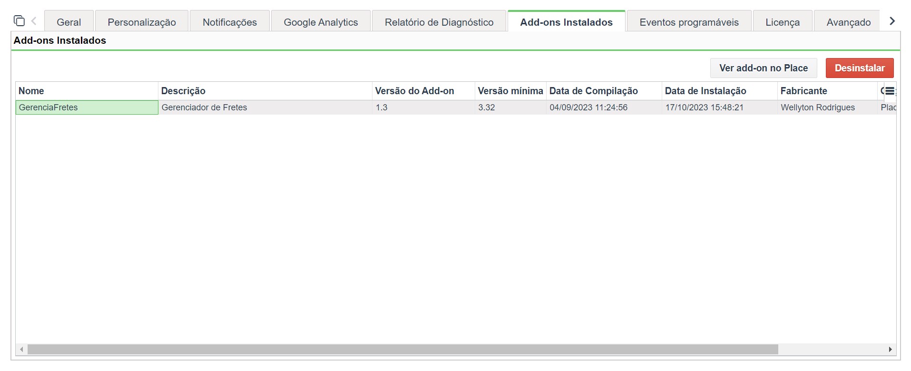
Task: Click the horizontal scrollbar thumb
Action: click(x=403, y=350)
